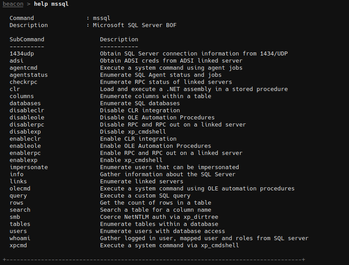The image size is (349, 265).
Task: Select the 1434udp subcommand entry
Action: 22,54
